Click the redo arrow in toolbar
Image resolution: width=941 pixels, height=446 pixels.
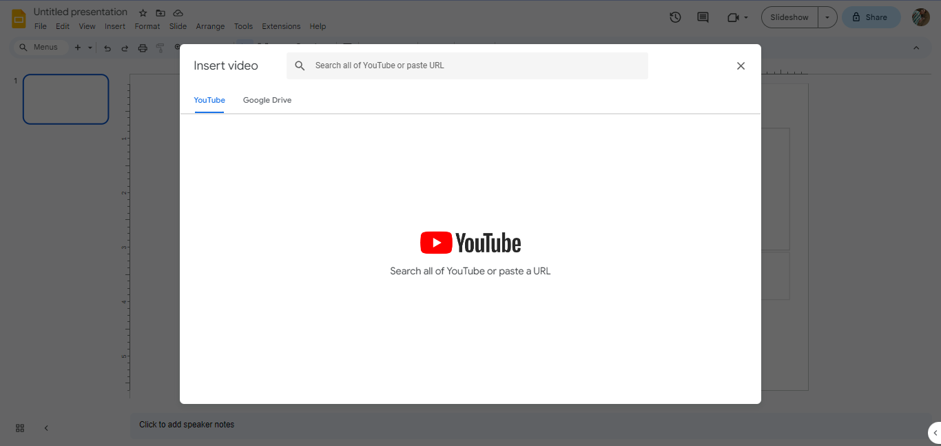pos(125,48)
